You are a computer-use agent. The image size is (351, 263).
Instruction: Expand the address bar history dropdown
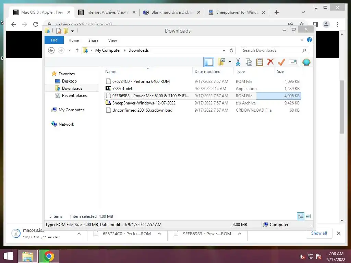pyautogui.click(x=223, y=50)
